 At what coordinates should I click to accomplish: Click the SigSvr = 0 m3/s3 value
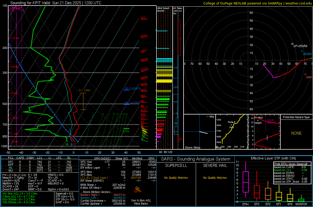(x=58, y=189)
